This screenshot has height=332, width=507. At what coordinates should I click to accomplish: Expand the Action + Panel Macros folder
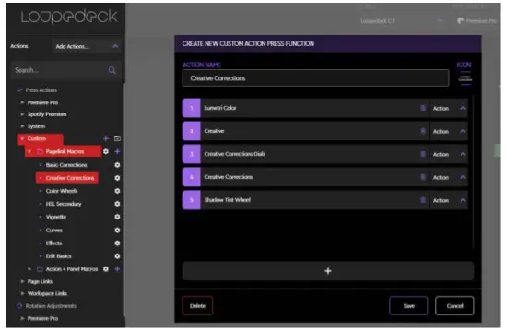pos(29,269)
